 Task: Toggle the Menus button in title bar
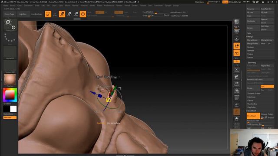(225, 2)
